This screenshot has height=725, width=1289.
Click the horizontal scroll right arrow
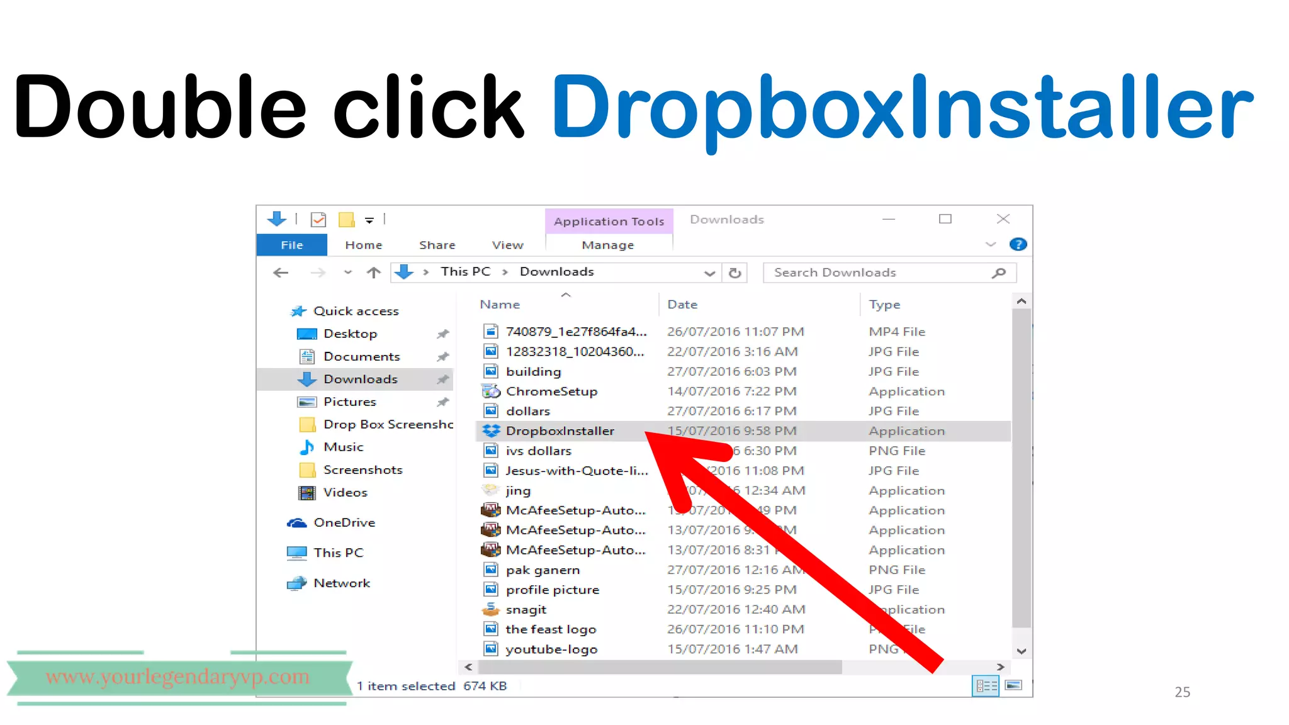coord(1001,667)
